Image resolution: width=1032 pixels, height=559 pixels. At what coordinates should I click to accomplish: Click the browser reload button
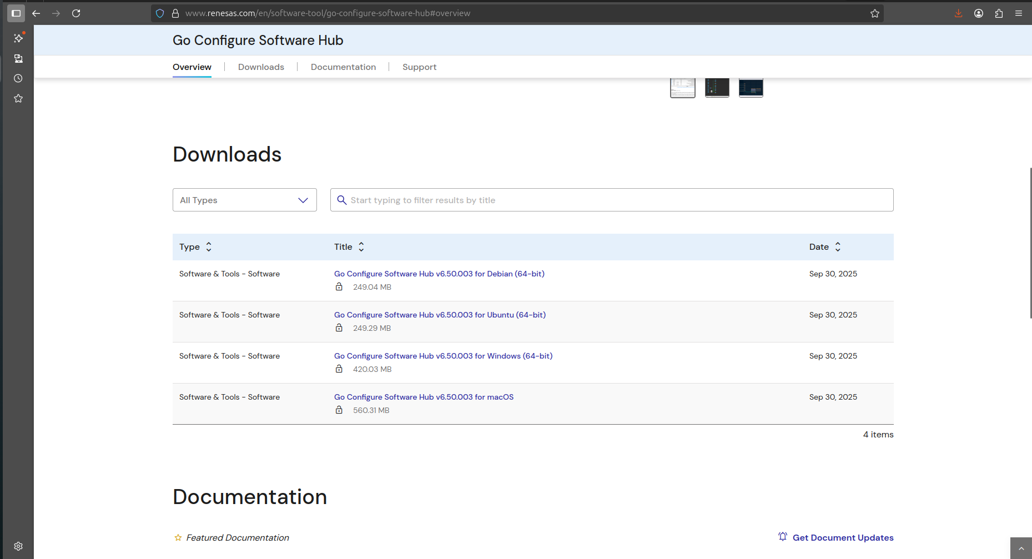coord(76,13)
